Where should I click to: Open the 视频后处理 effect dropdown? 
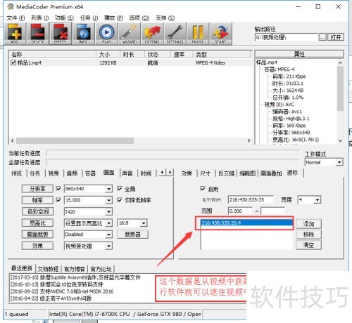pos(108,246)
